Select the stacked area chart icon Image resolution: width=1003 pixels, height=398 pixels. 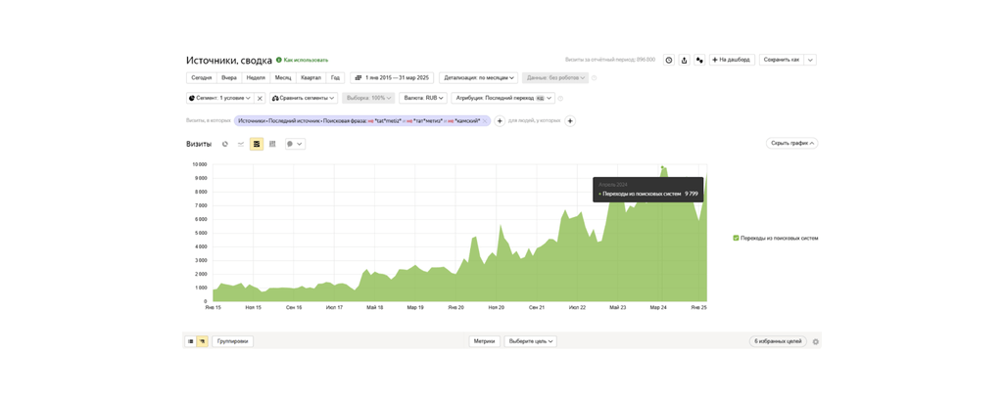tap(257, 144)
